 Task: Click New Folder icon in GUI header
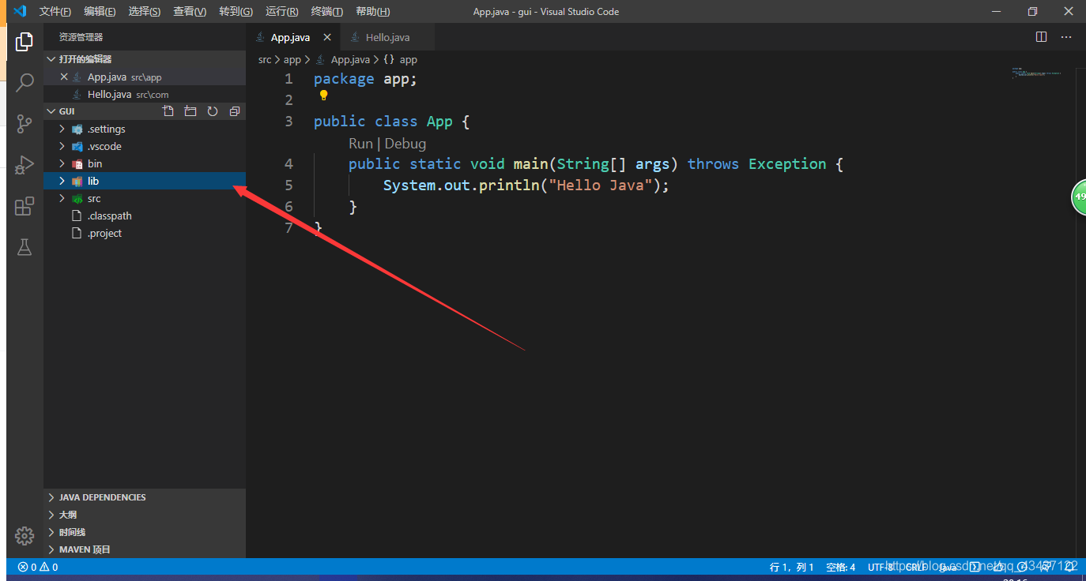coord(190,111)
